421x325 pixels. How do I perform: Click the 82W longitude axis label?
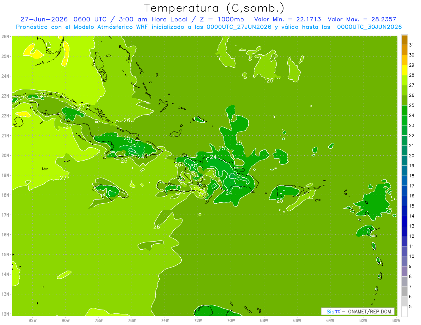pos(33,320)
